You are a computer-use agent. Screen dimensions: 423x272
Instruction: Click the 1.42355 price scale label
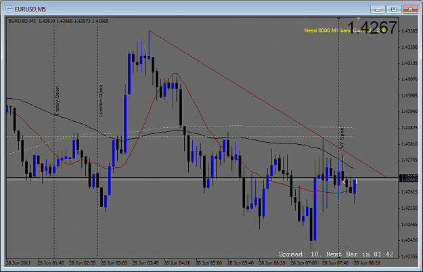click(x=409, y=256)
